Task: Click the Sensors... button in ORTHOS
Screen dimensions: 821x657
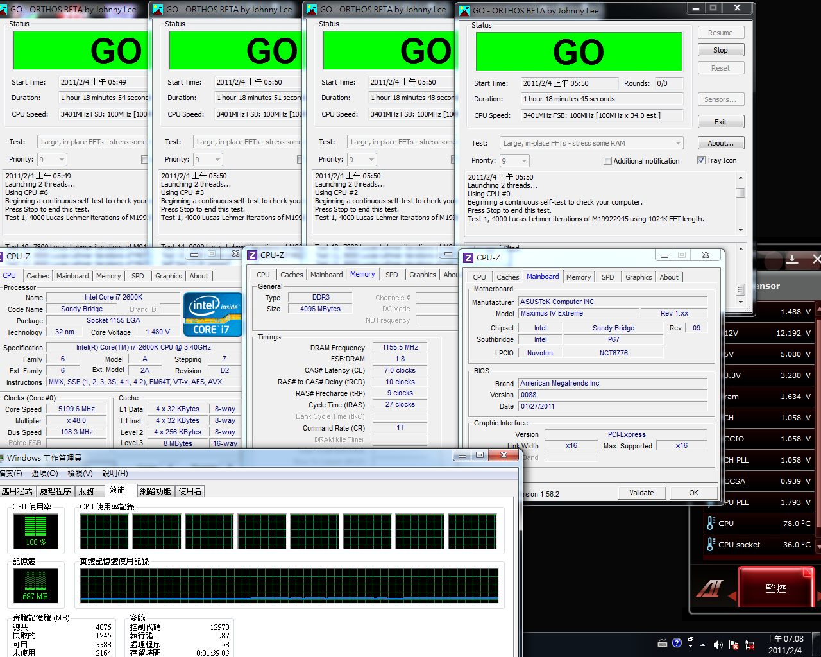Action: 720,99
